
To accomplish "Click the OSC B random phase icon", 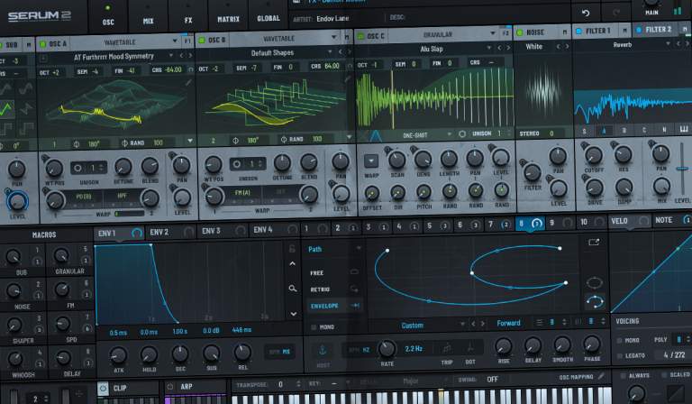I will (284, 140).
